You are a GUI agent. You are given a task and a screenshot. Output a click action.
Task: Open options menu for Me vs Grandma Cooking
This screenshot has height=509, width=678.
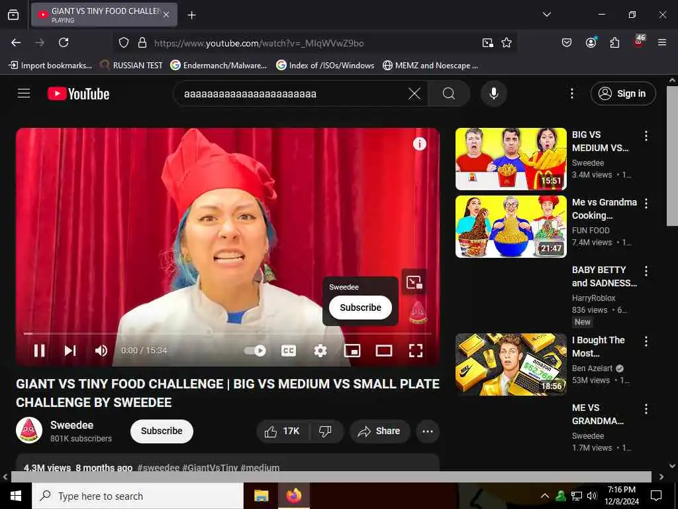[x=646, y=203]
